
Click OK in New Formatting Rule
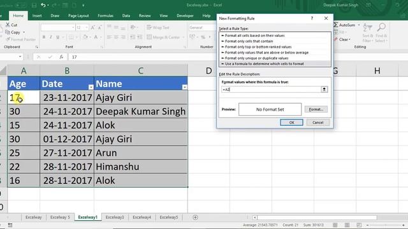point(291,122)
